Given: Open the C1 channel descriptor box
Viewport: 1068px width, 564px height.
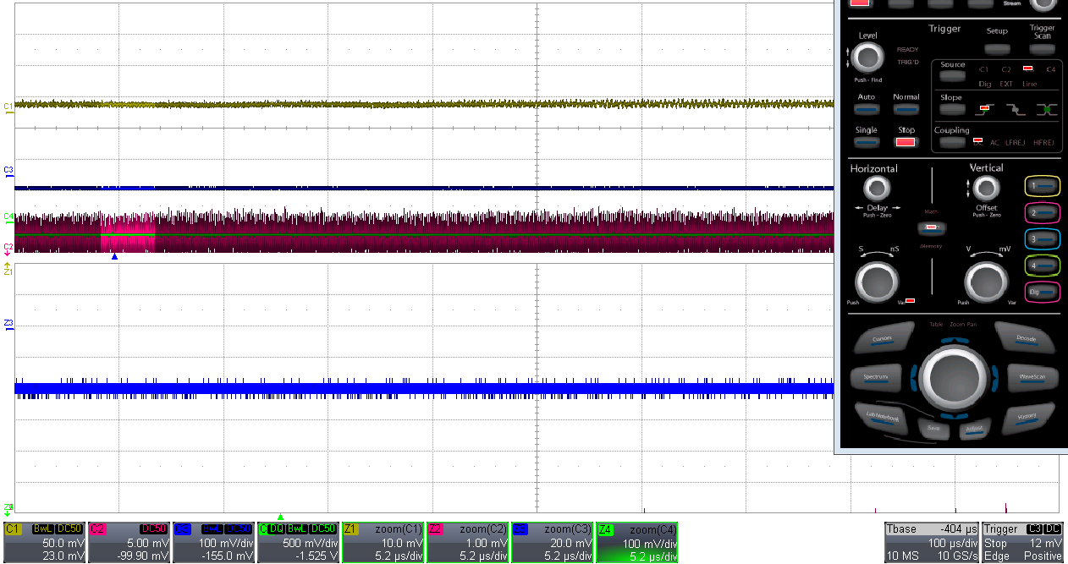Looking at the screenshot, I should (x=43, y=542).
